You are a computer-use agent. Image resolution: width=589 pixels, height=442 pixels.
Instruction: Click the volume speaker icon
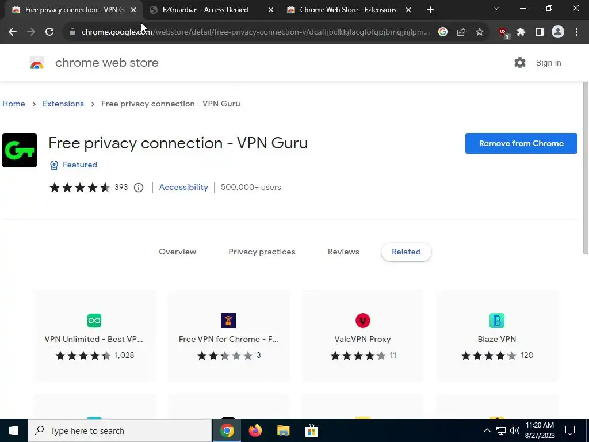coord(515,430)
